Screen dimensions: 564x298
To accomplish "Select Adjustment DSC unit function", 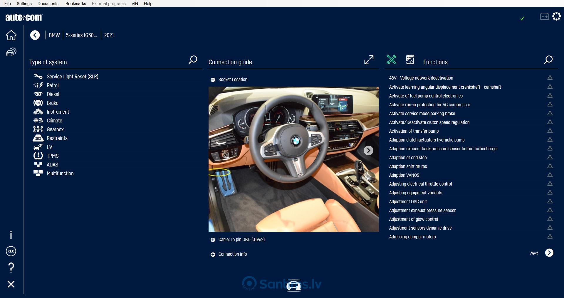I will pyautogui.click(x=408, y=202).
